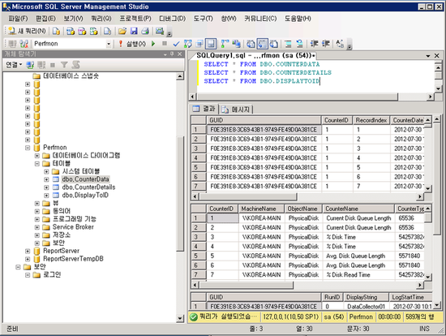Image resolution: width=446 pixels, height=336 pixels.
Task: Open the 도구(T) menu
Action: pyautogui.click(x=203, y=19)
